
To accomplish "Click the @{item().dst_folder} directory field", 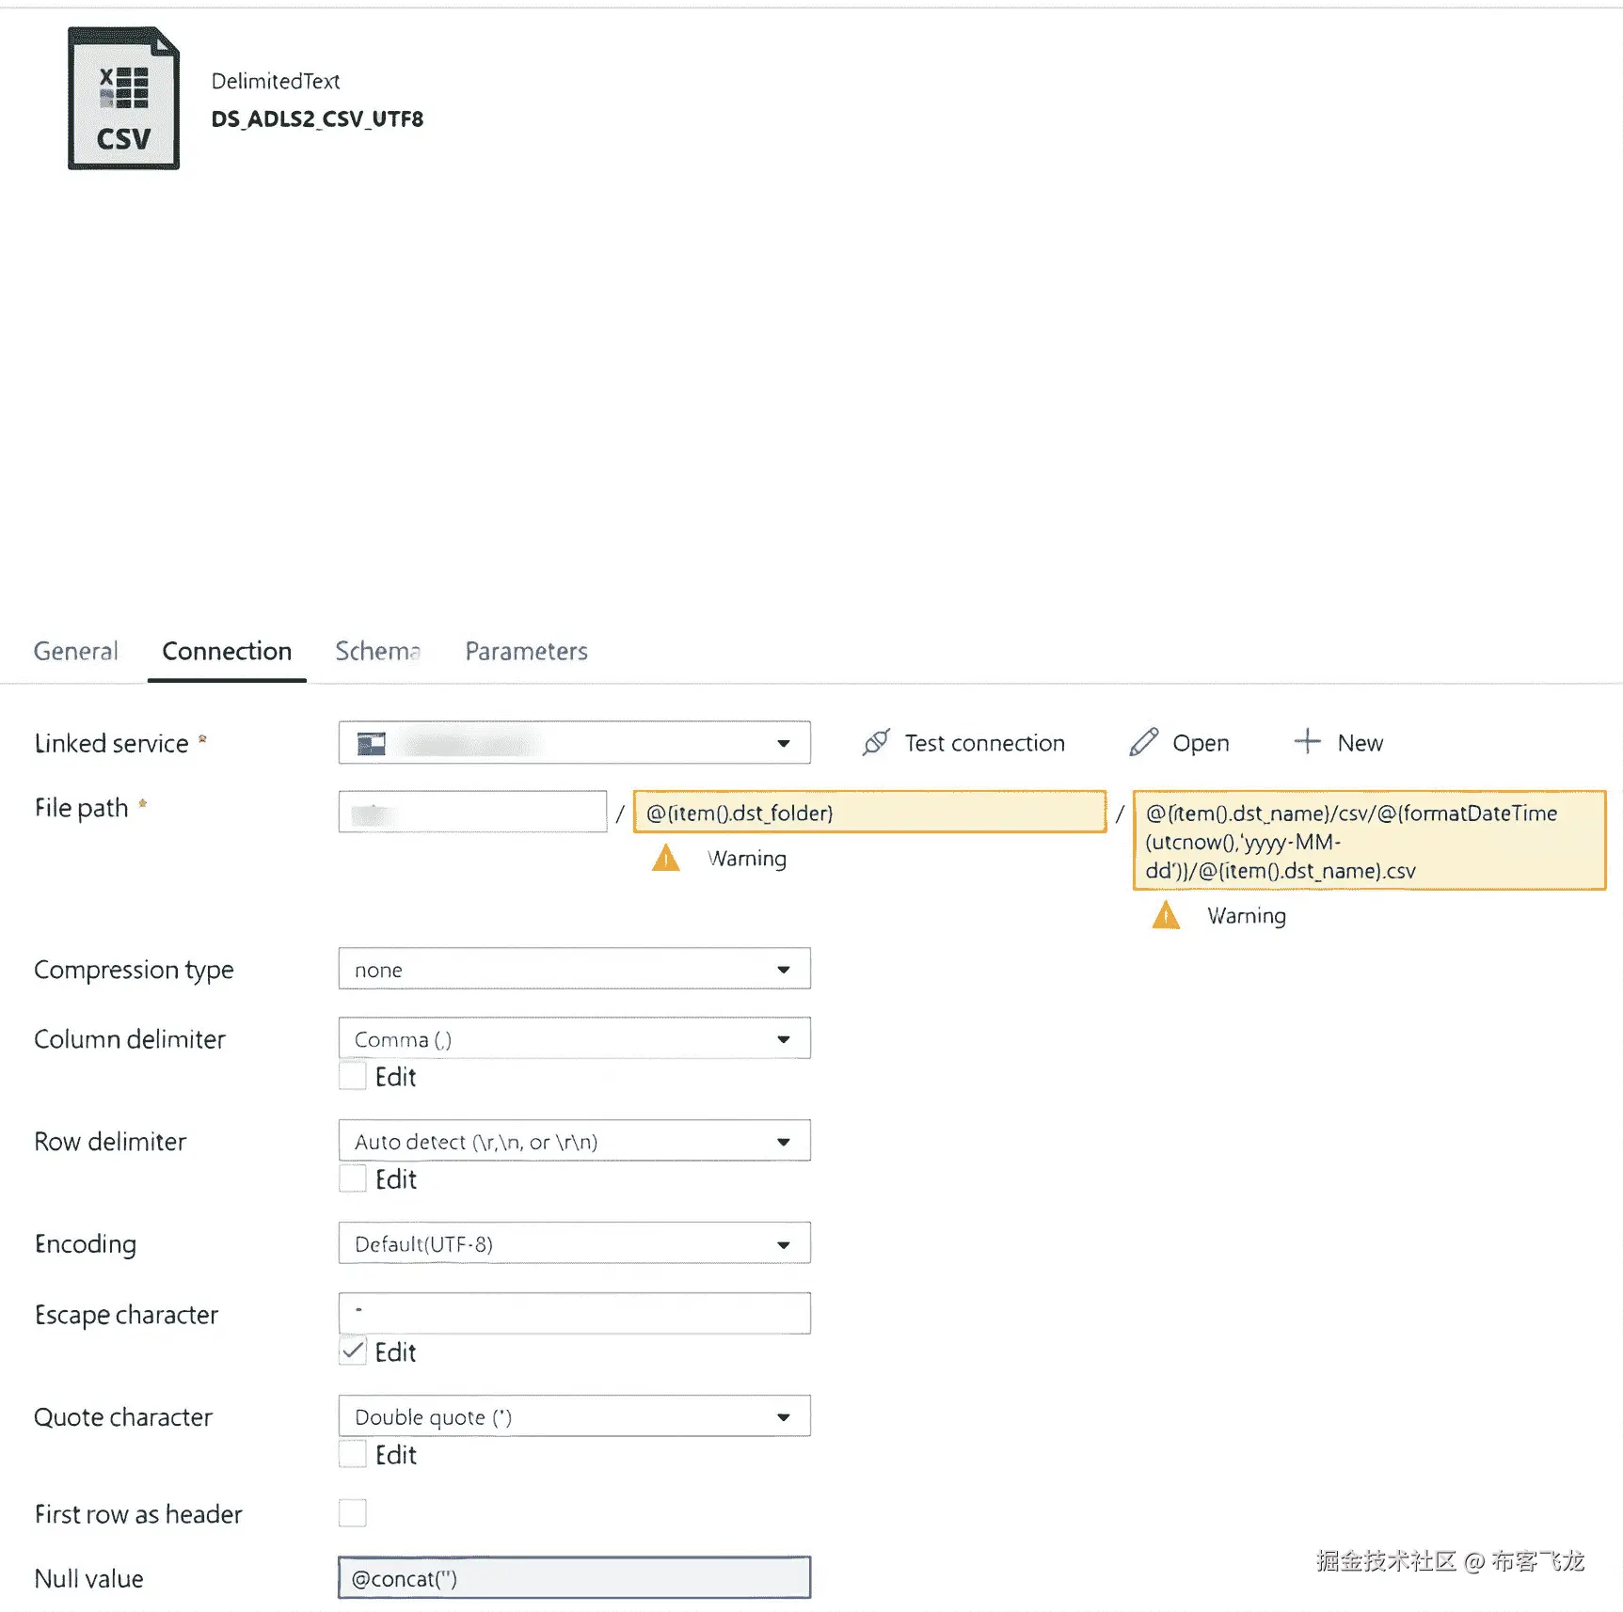I will (x=869, y=812).
